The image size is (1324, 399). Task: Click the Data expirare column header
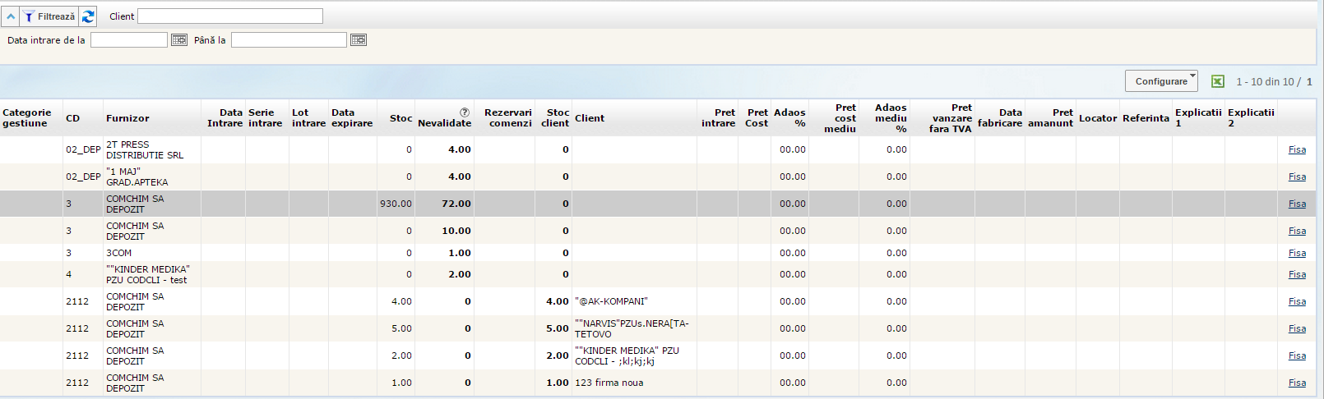(x=351, y=118)
